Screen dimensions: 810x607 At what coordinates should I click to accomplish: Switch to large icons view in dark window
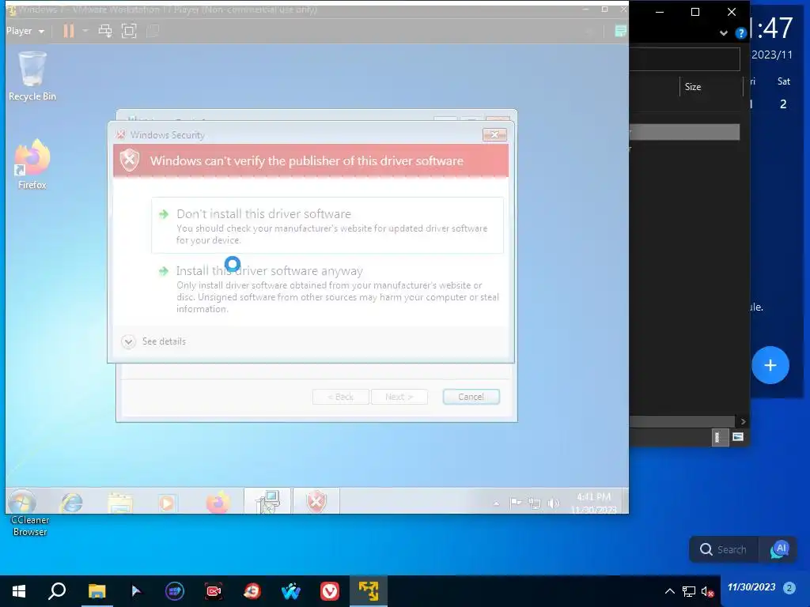coord(738,437)
